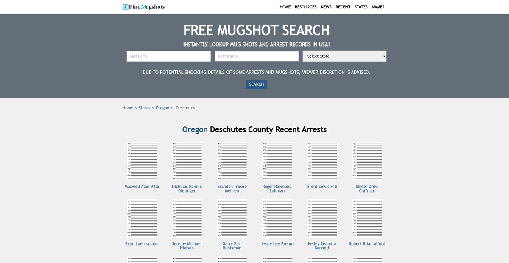Click the Kelley Leandra Bennett name link

[x=322, y=246]
